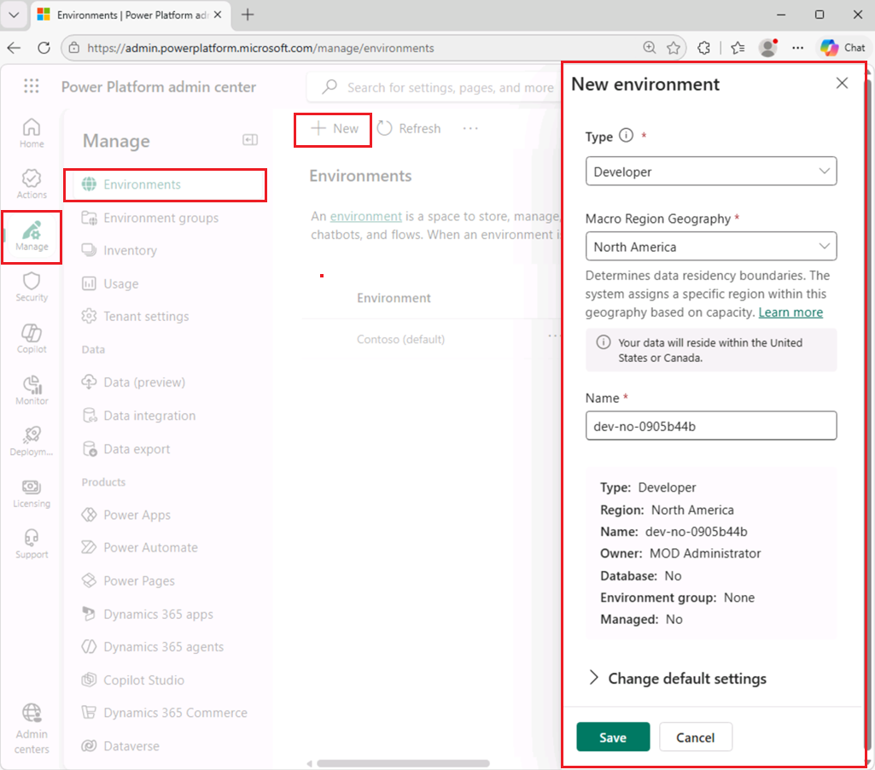Image resolution: width=875 pixels, height=770 pixels.
Task: Bookmark this page with star icon
Action: point(674,48)
